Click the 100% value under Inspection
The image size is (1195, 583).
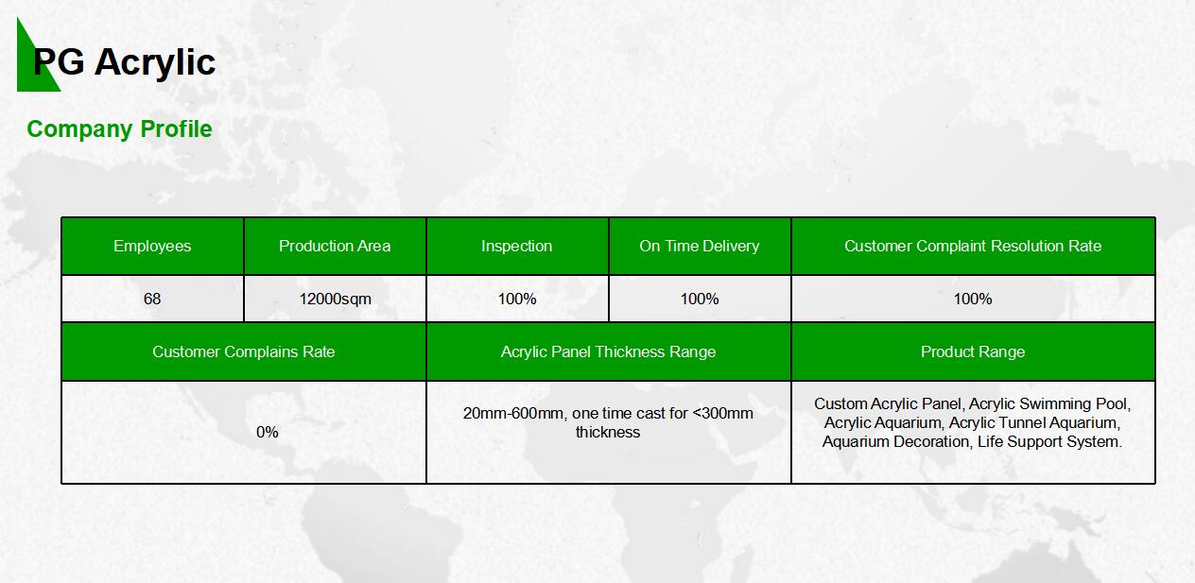tap(517, 299)
